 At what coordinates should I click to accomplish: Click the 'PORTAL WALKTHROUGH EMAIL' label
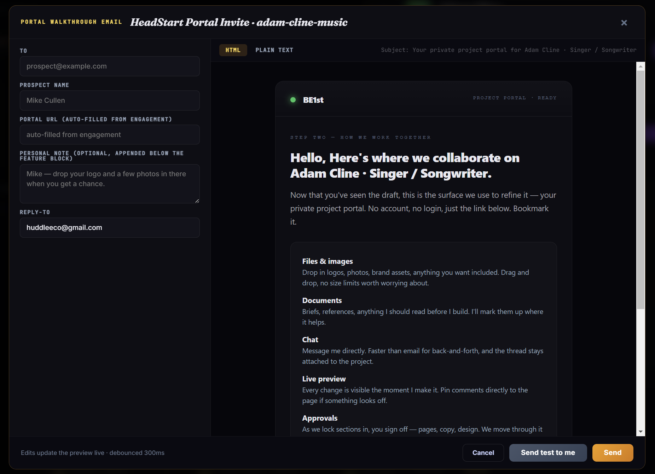pyautogui.click(x=71, y=22)
